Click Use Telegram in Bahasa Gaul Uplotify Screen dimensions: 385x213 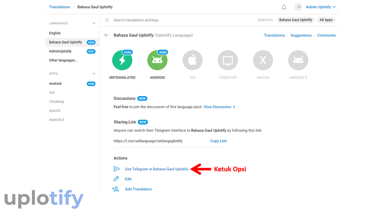(x=156, y=169)
